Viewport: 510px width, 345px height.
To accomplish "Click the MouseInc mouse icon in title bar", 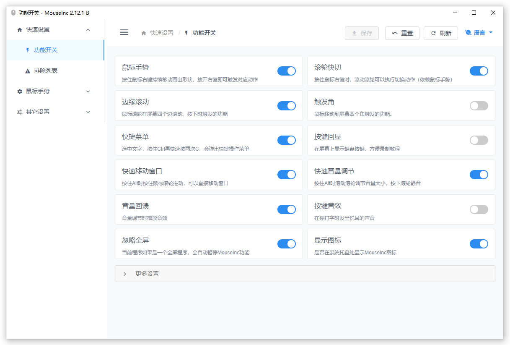I will (x=13, y=13).
